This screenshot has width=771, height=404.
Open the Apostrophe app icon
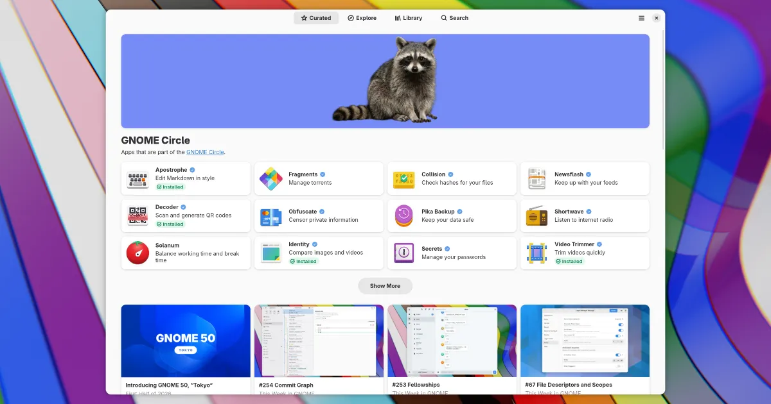click(x=137, y=178)
